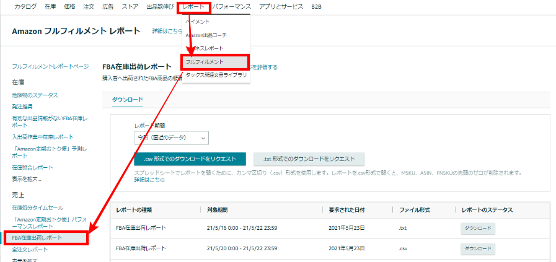Open the パフォーマンス top menu
The height and width of the screenshot is (262, 556).
click(231, 6)
